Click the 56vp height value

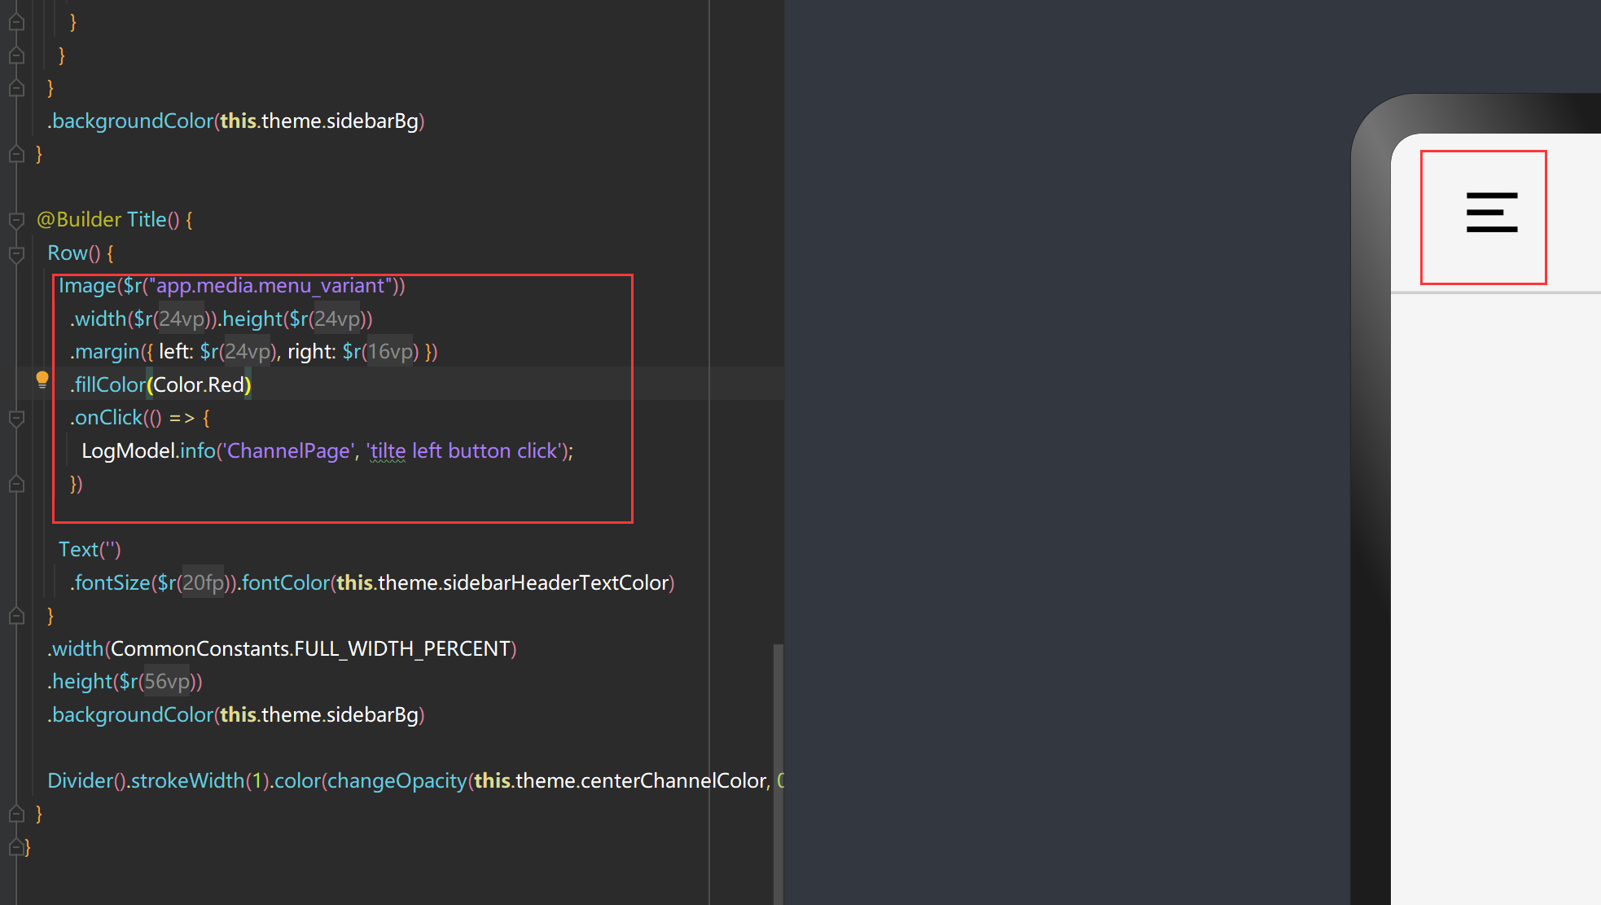(x=167, y=682)
